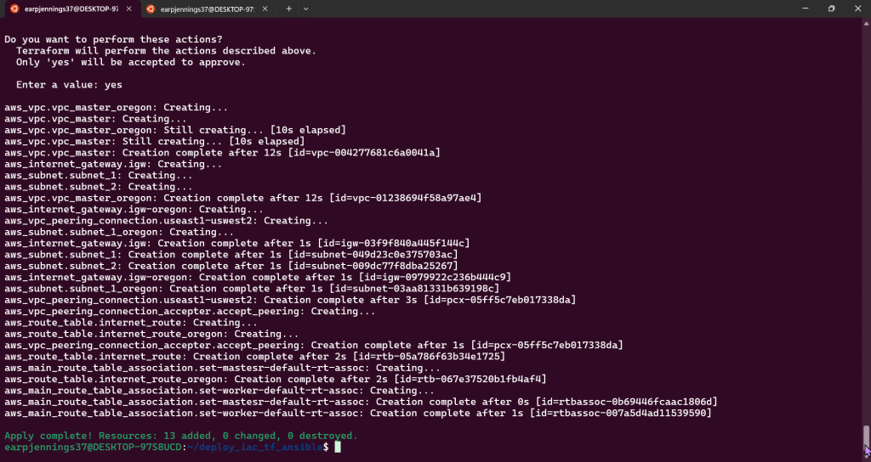871x462 pixels.
Task: Click the Ubuntu icon on the second tab
Action: coord(150,8)
